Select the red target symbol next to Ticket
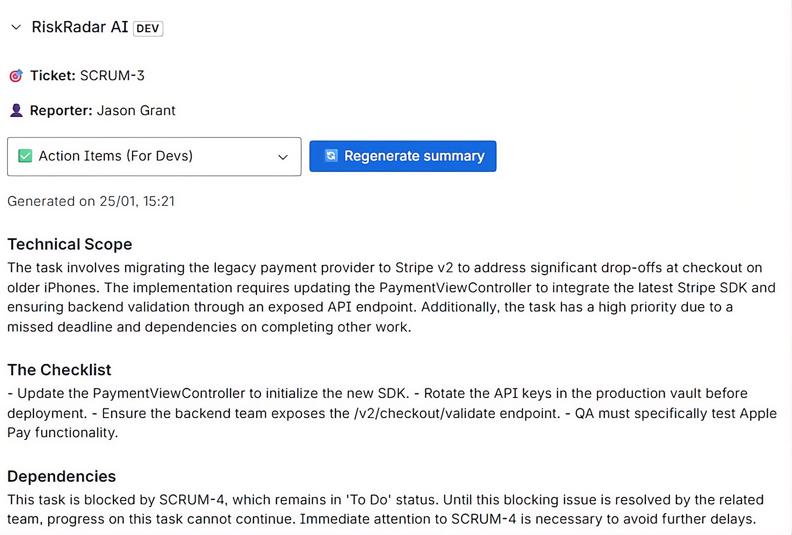Image resolution: width=792 pixels, height=535 pixels. pos(16,75)
